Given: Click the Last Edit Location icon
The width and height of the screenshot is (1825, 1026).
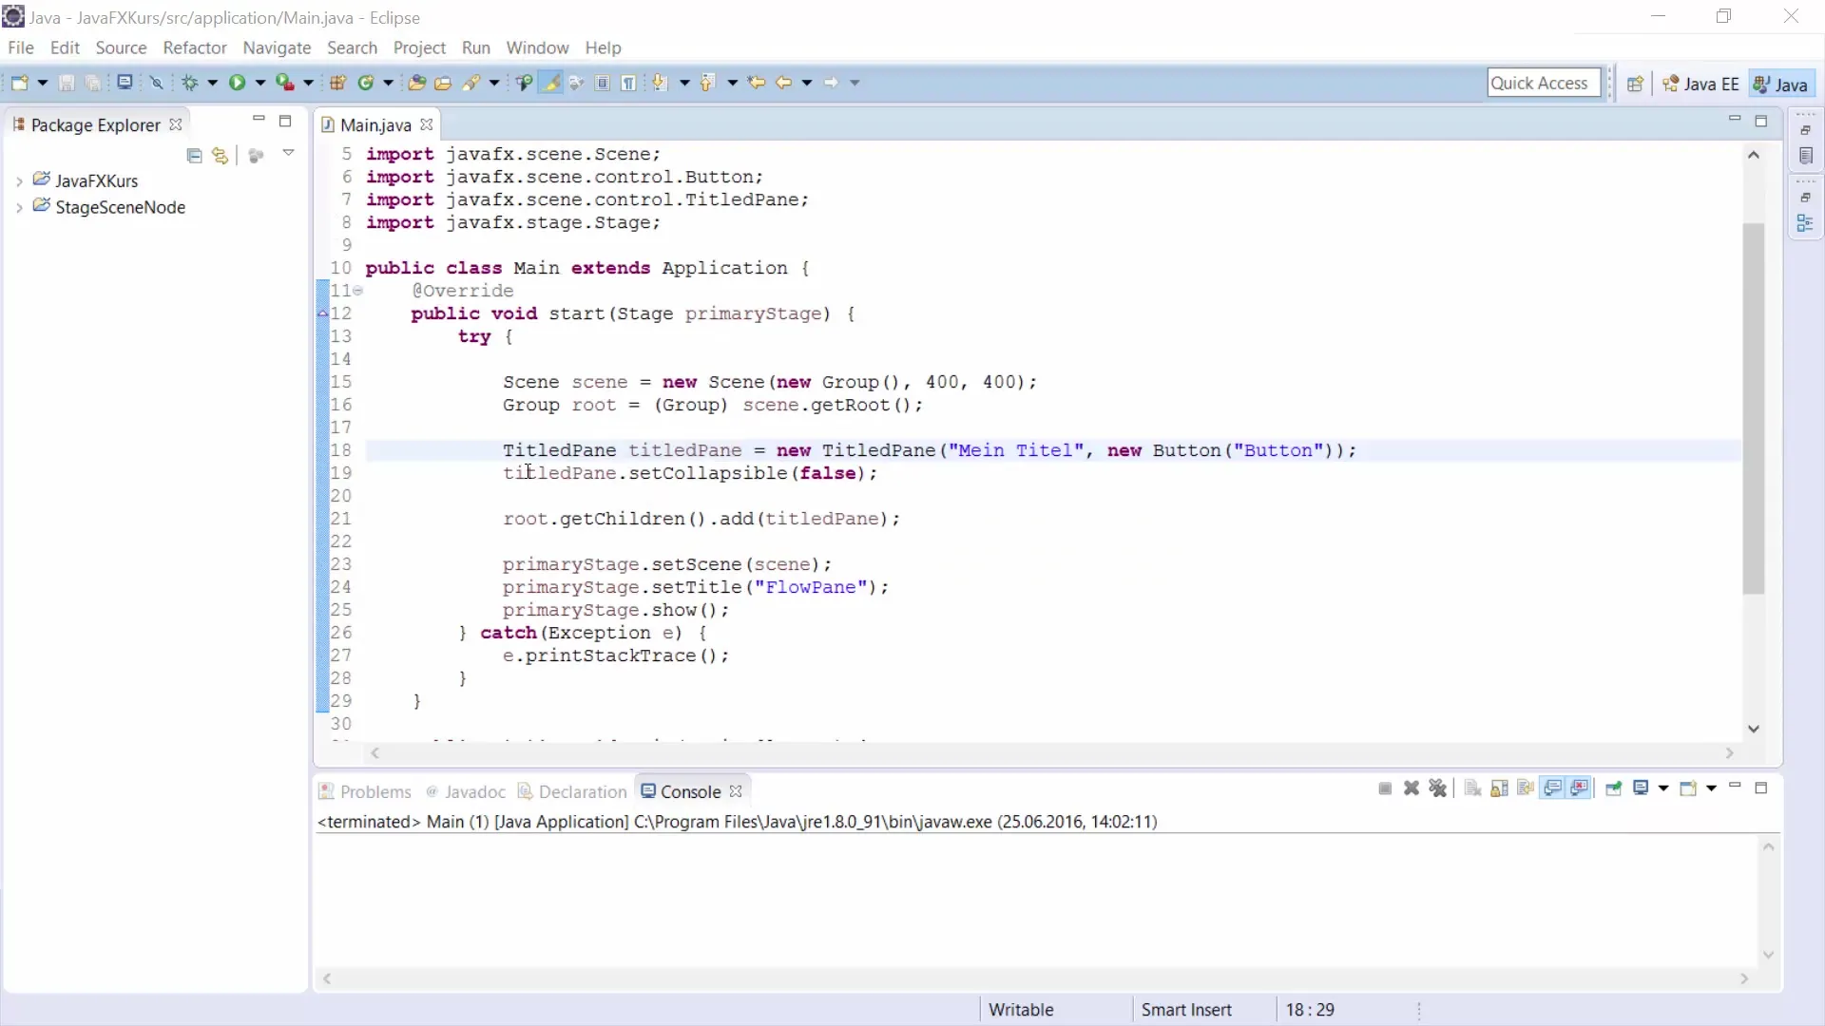Looking at the screenshot, I should (x=757, y=83).
